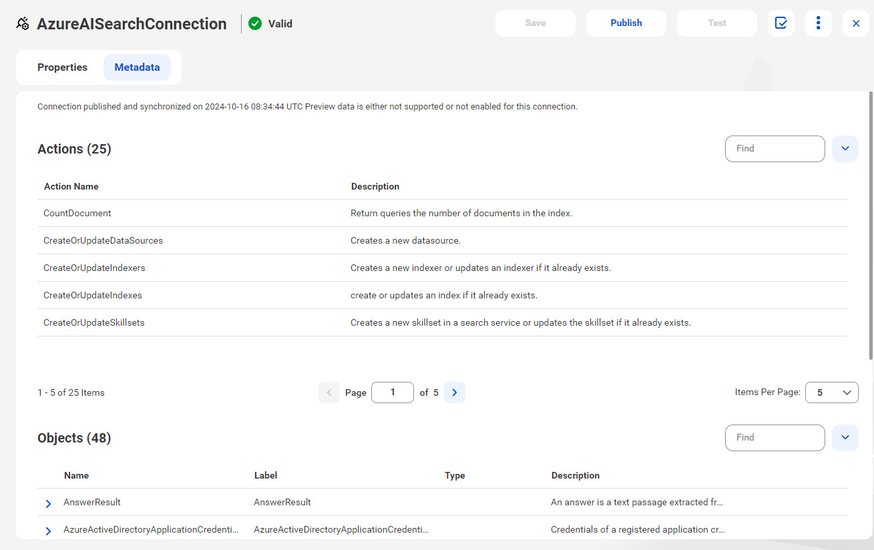Image resolution: width=874 pixels, height=550 pixels.
Task: Click the '1 - 5 of 25 Items' text
Action: point(71,392)
